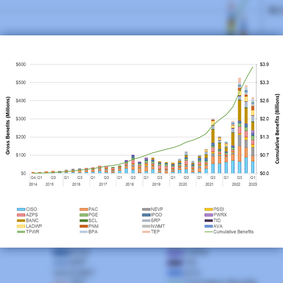The image size is (283, 283).
Task: Click the 2023 year label on x-axis
Action: (x=252, y=184)
